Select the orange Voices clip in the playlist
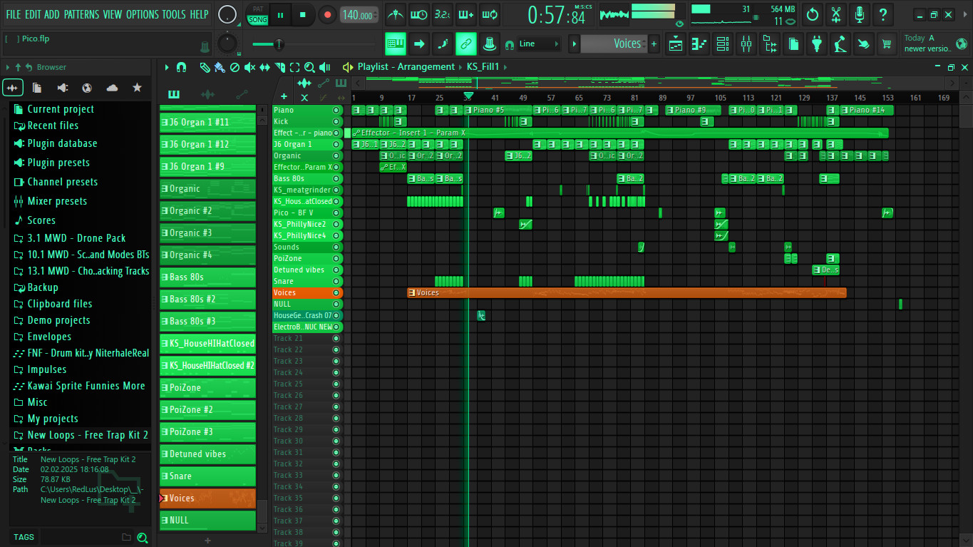 tap(627, 292)
